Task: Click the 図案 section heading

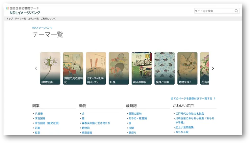Action: pos(36,106)
